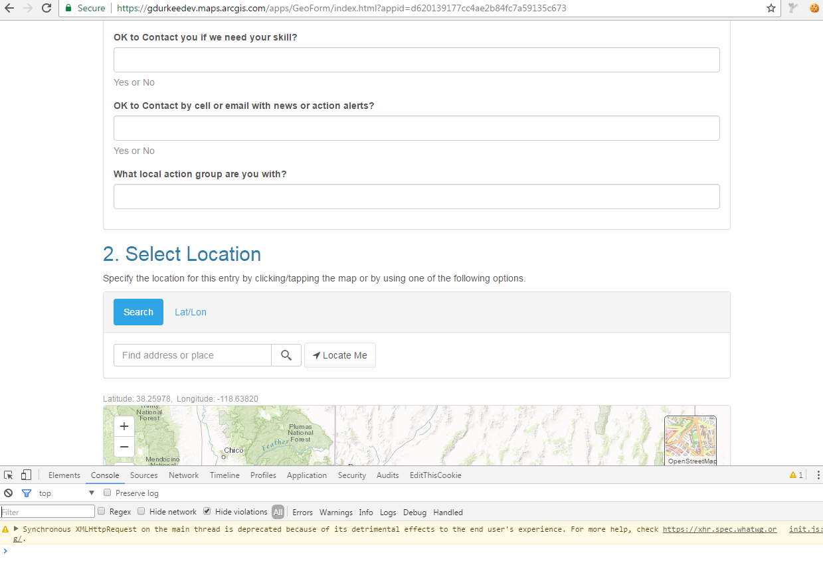Toggle the Regex checkbox
Viewport: 823px width, 561px height.
(x=102, y=512)
